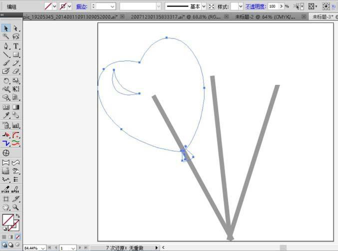338x251 pixels.
Task: Enable Draw Inside mode
Action: [x=17, y=245]
